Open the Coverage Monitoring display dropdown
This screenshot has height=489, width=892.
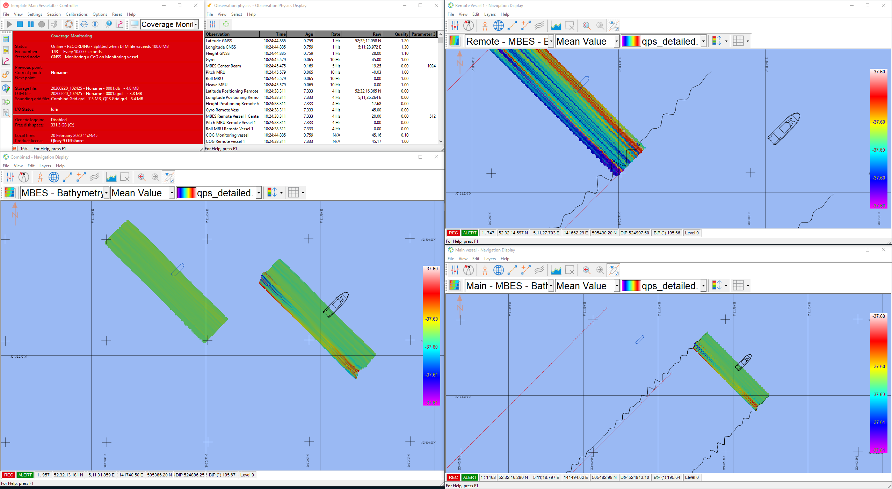(x=196, y=24)
